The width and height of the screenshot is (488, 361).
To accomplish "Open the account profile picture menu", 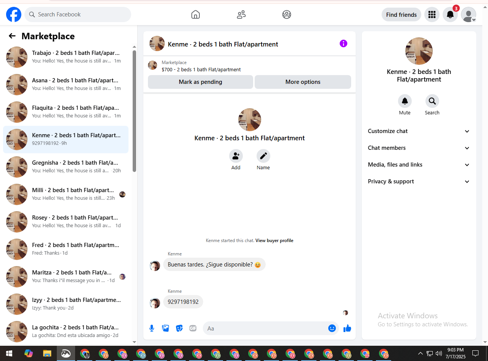I will tap(469, 14).
